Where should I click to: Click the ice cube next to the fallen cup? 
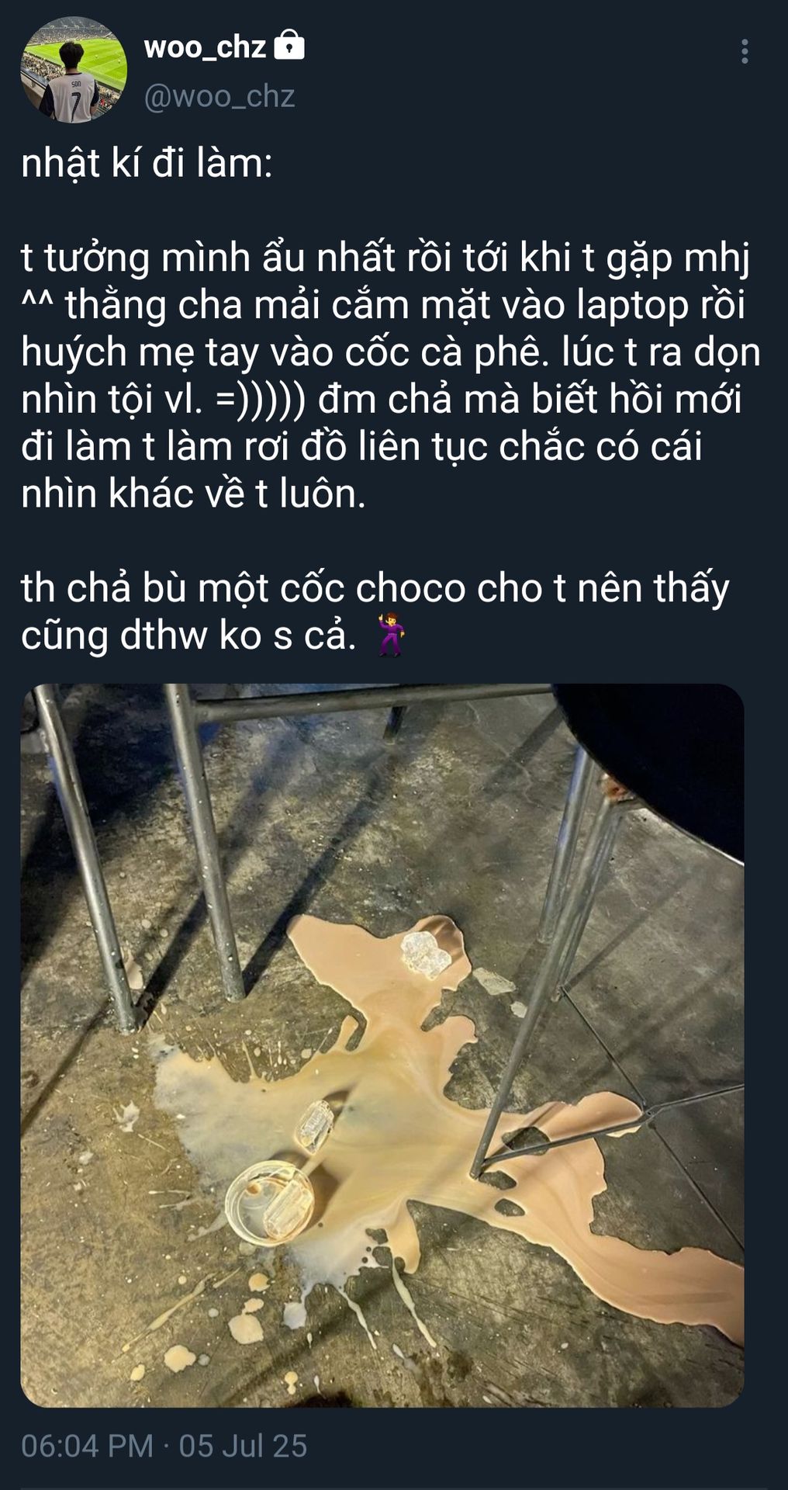316,1124
